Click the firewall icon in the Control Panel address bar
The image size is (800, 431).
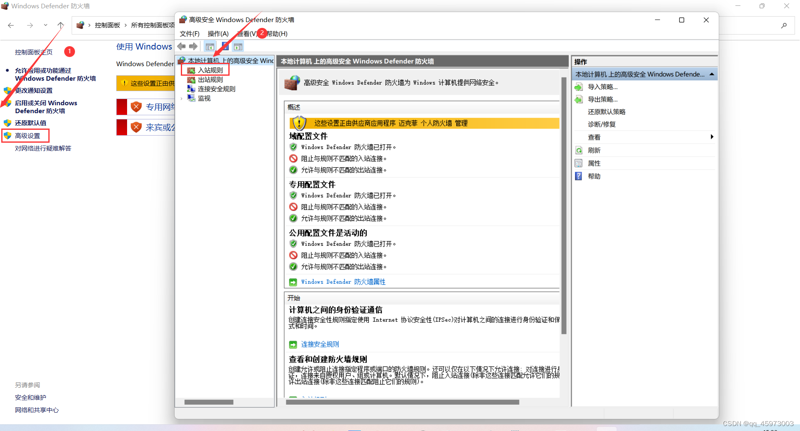(x=80, y=25)
